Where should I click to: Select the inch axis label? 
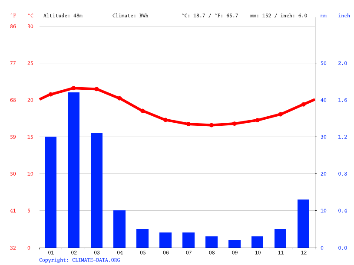tap(344, 16)
